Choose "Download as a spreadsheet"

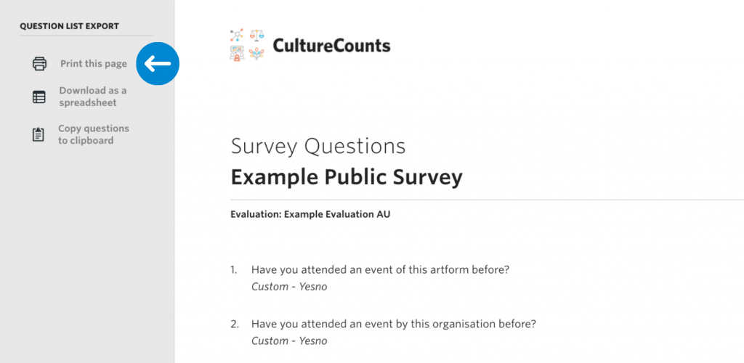(x=92, y=97)
